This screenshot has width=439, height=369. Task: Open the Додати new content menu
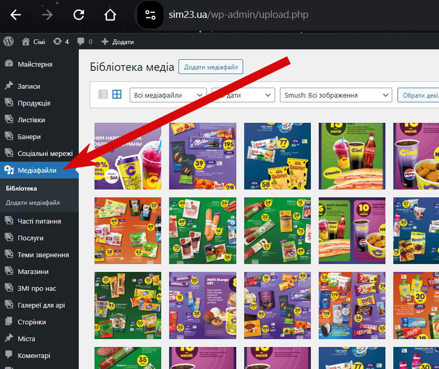117,41
